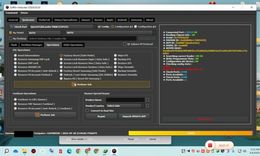Click the Griffin-Unlocker logo in title bar
This screenshot has width=260, height=156.
tap(7, 7)
